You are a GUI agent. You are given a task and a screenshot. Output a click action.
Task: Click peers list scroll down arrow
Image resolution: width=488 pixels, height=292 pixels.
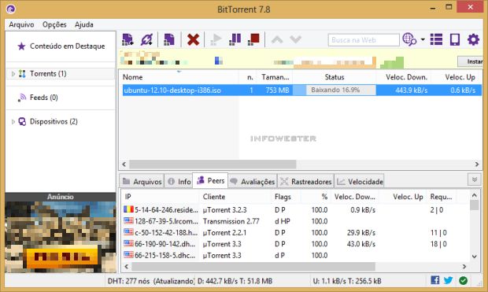click(474, 257)
